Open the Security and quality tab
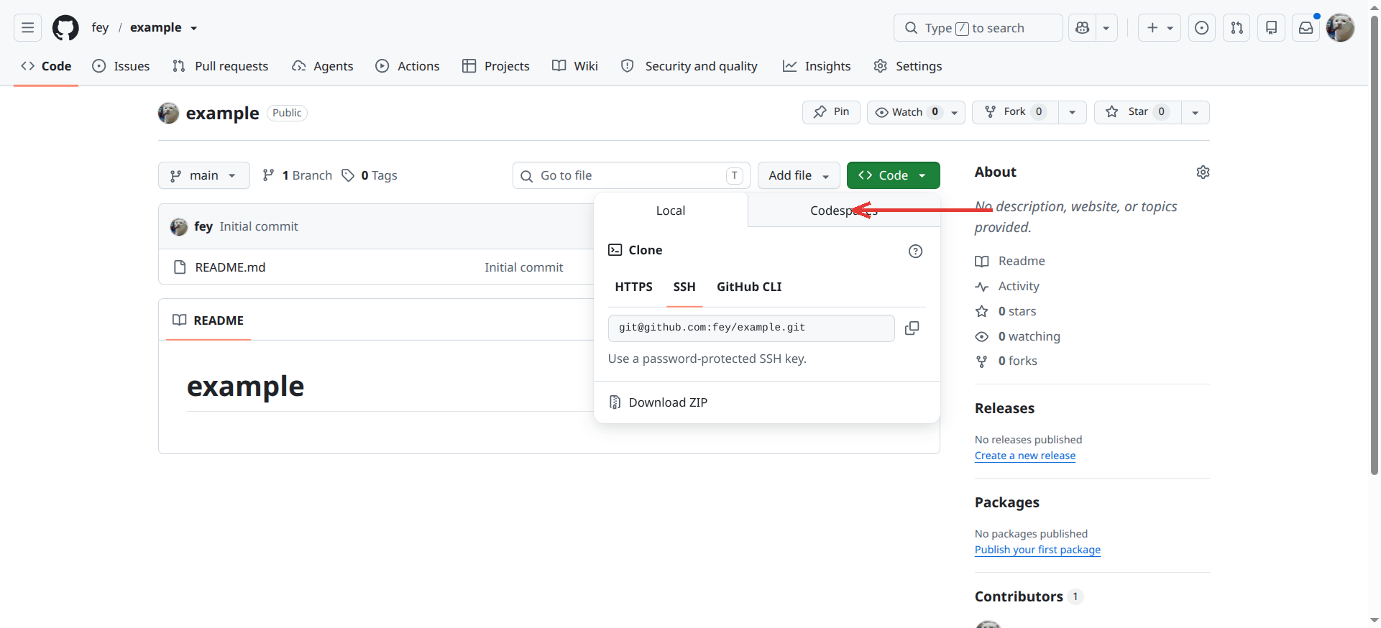 click(x=689, y=66)
